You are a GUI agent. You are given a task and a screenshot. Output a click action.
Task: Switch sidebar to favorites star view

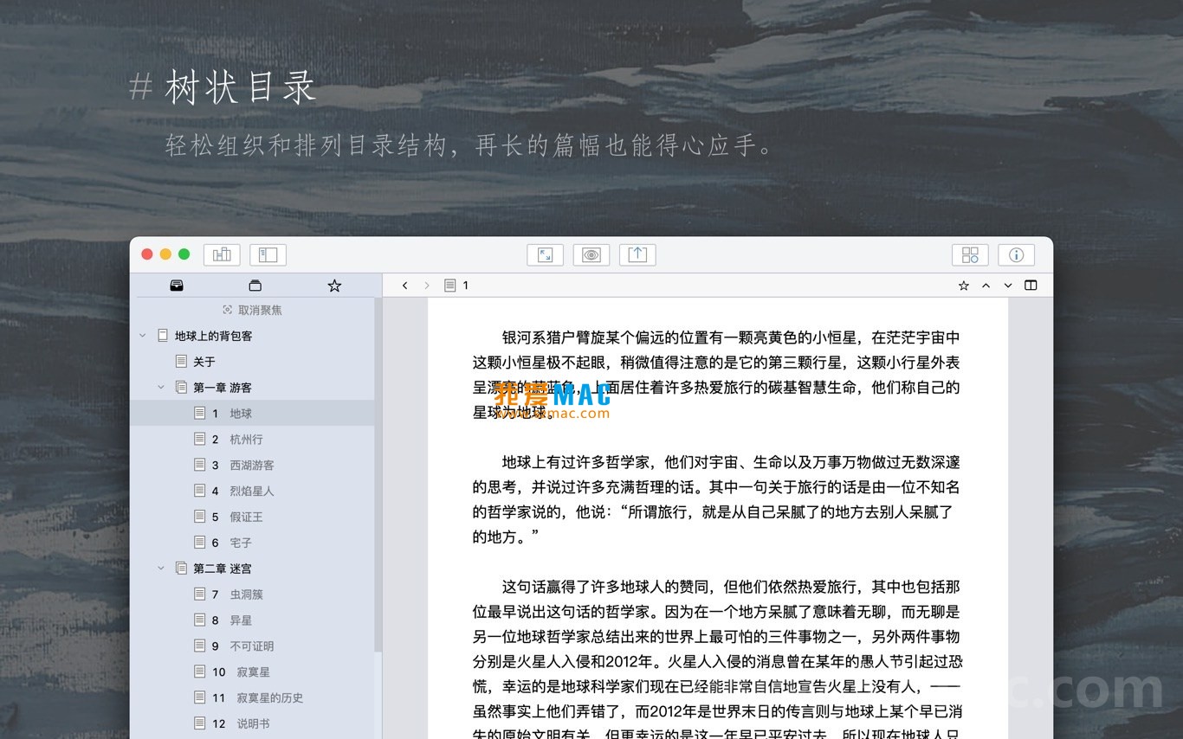tap(334, 285)
